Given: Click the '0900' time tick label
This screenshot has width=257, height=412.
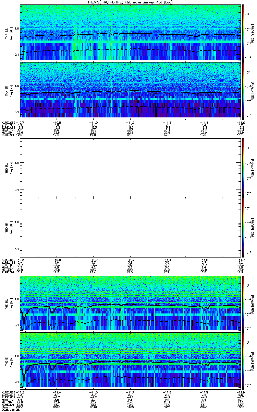Looking at the screenshot, I should [x=130, y=407].
